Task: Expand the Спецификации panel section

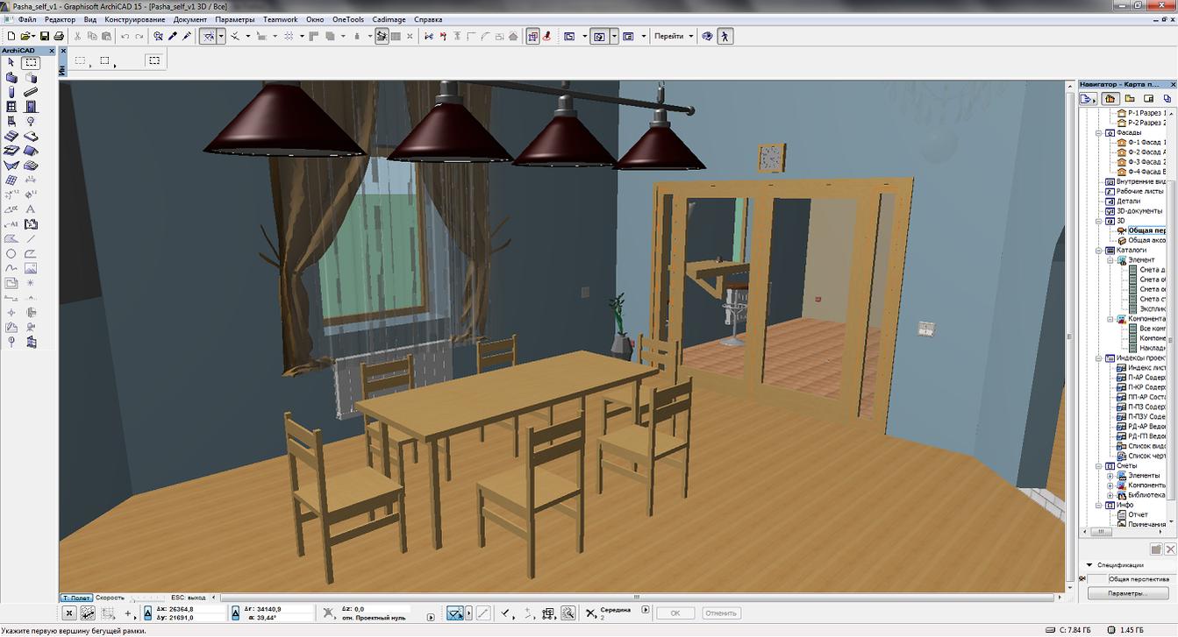Action: click(x=1089, y=565)
